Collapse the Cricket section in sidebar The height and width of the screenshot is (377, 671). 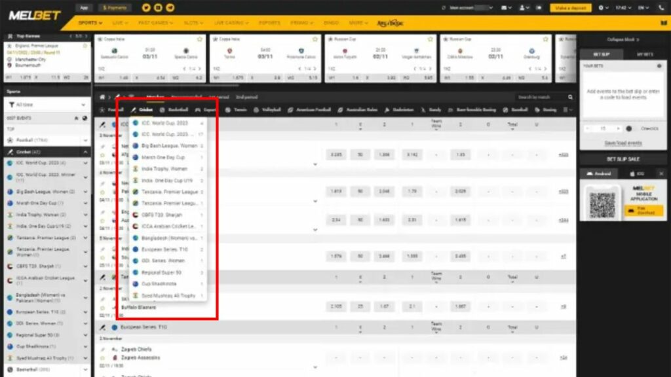click(85, 152)
